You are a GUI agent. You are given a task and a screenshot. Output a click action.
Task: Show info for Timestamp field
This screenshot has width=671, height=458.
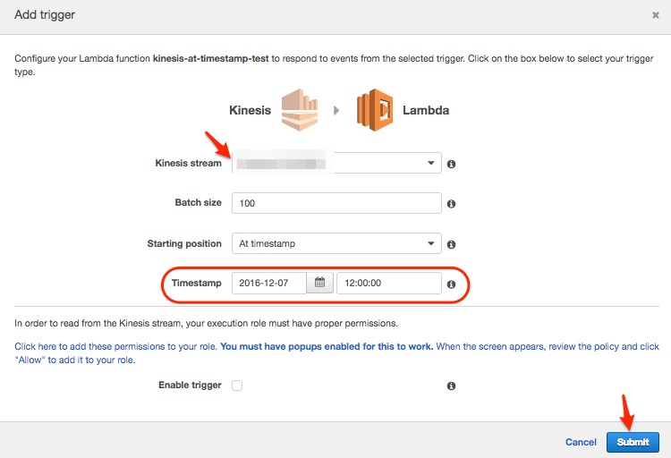[x=451, y=284]
